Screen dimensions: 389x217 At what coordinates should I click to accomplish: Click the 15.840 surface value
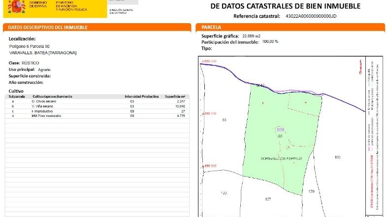click(x=180, y=107)
